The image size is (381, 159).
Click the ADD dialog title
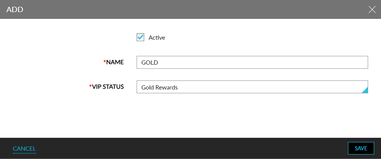pyautogui.click(x=14, y=9)
